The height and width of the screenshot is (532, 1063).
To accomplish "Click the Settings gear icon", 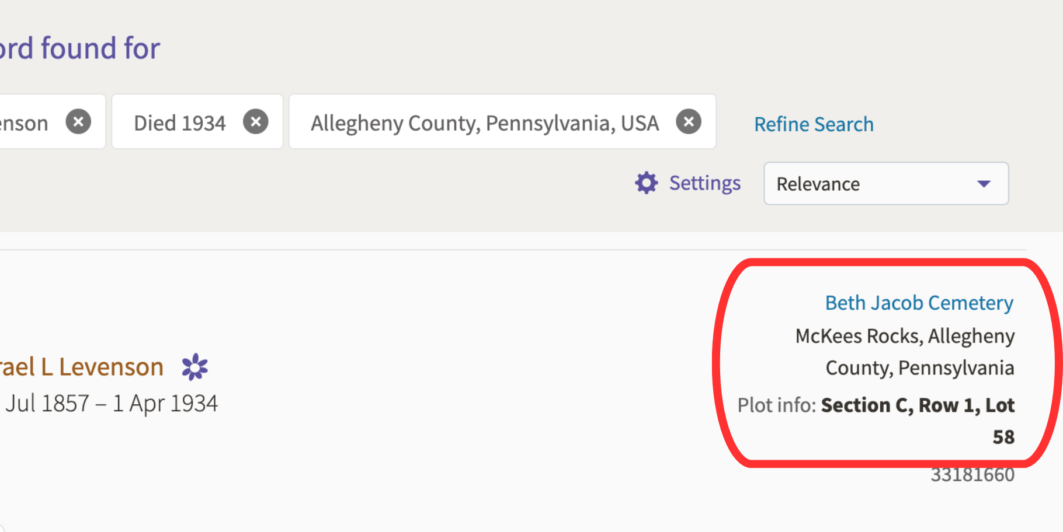I will click(646, 183).
